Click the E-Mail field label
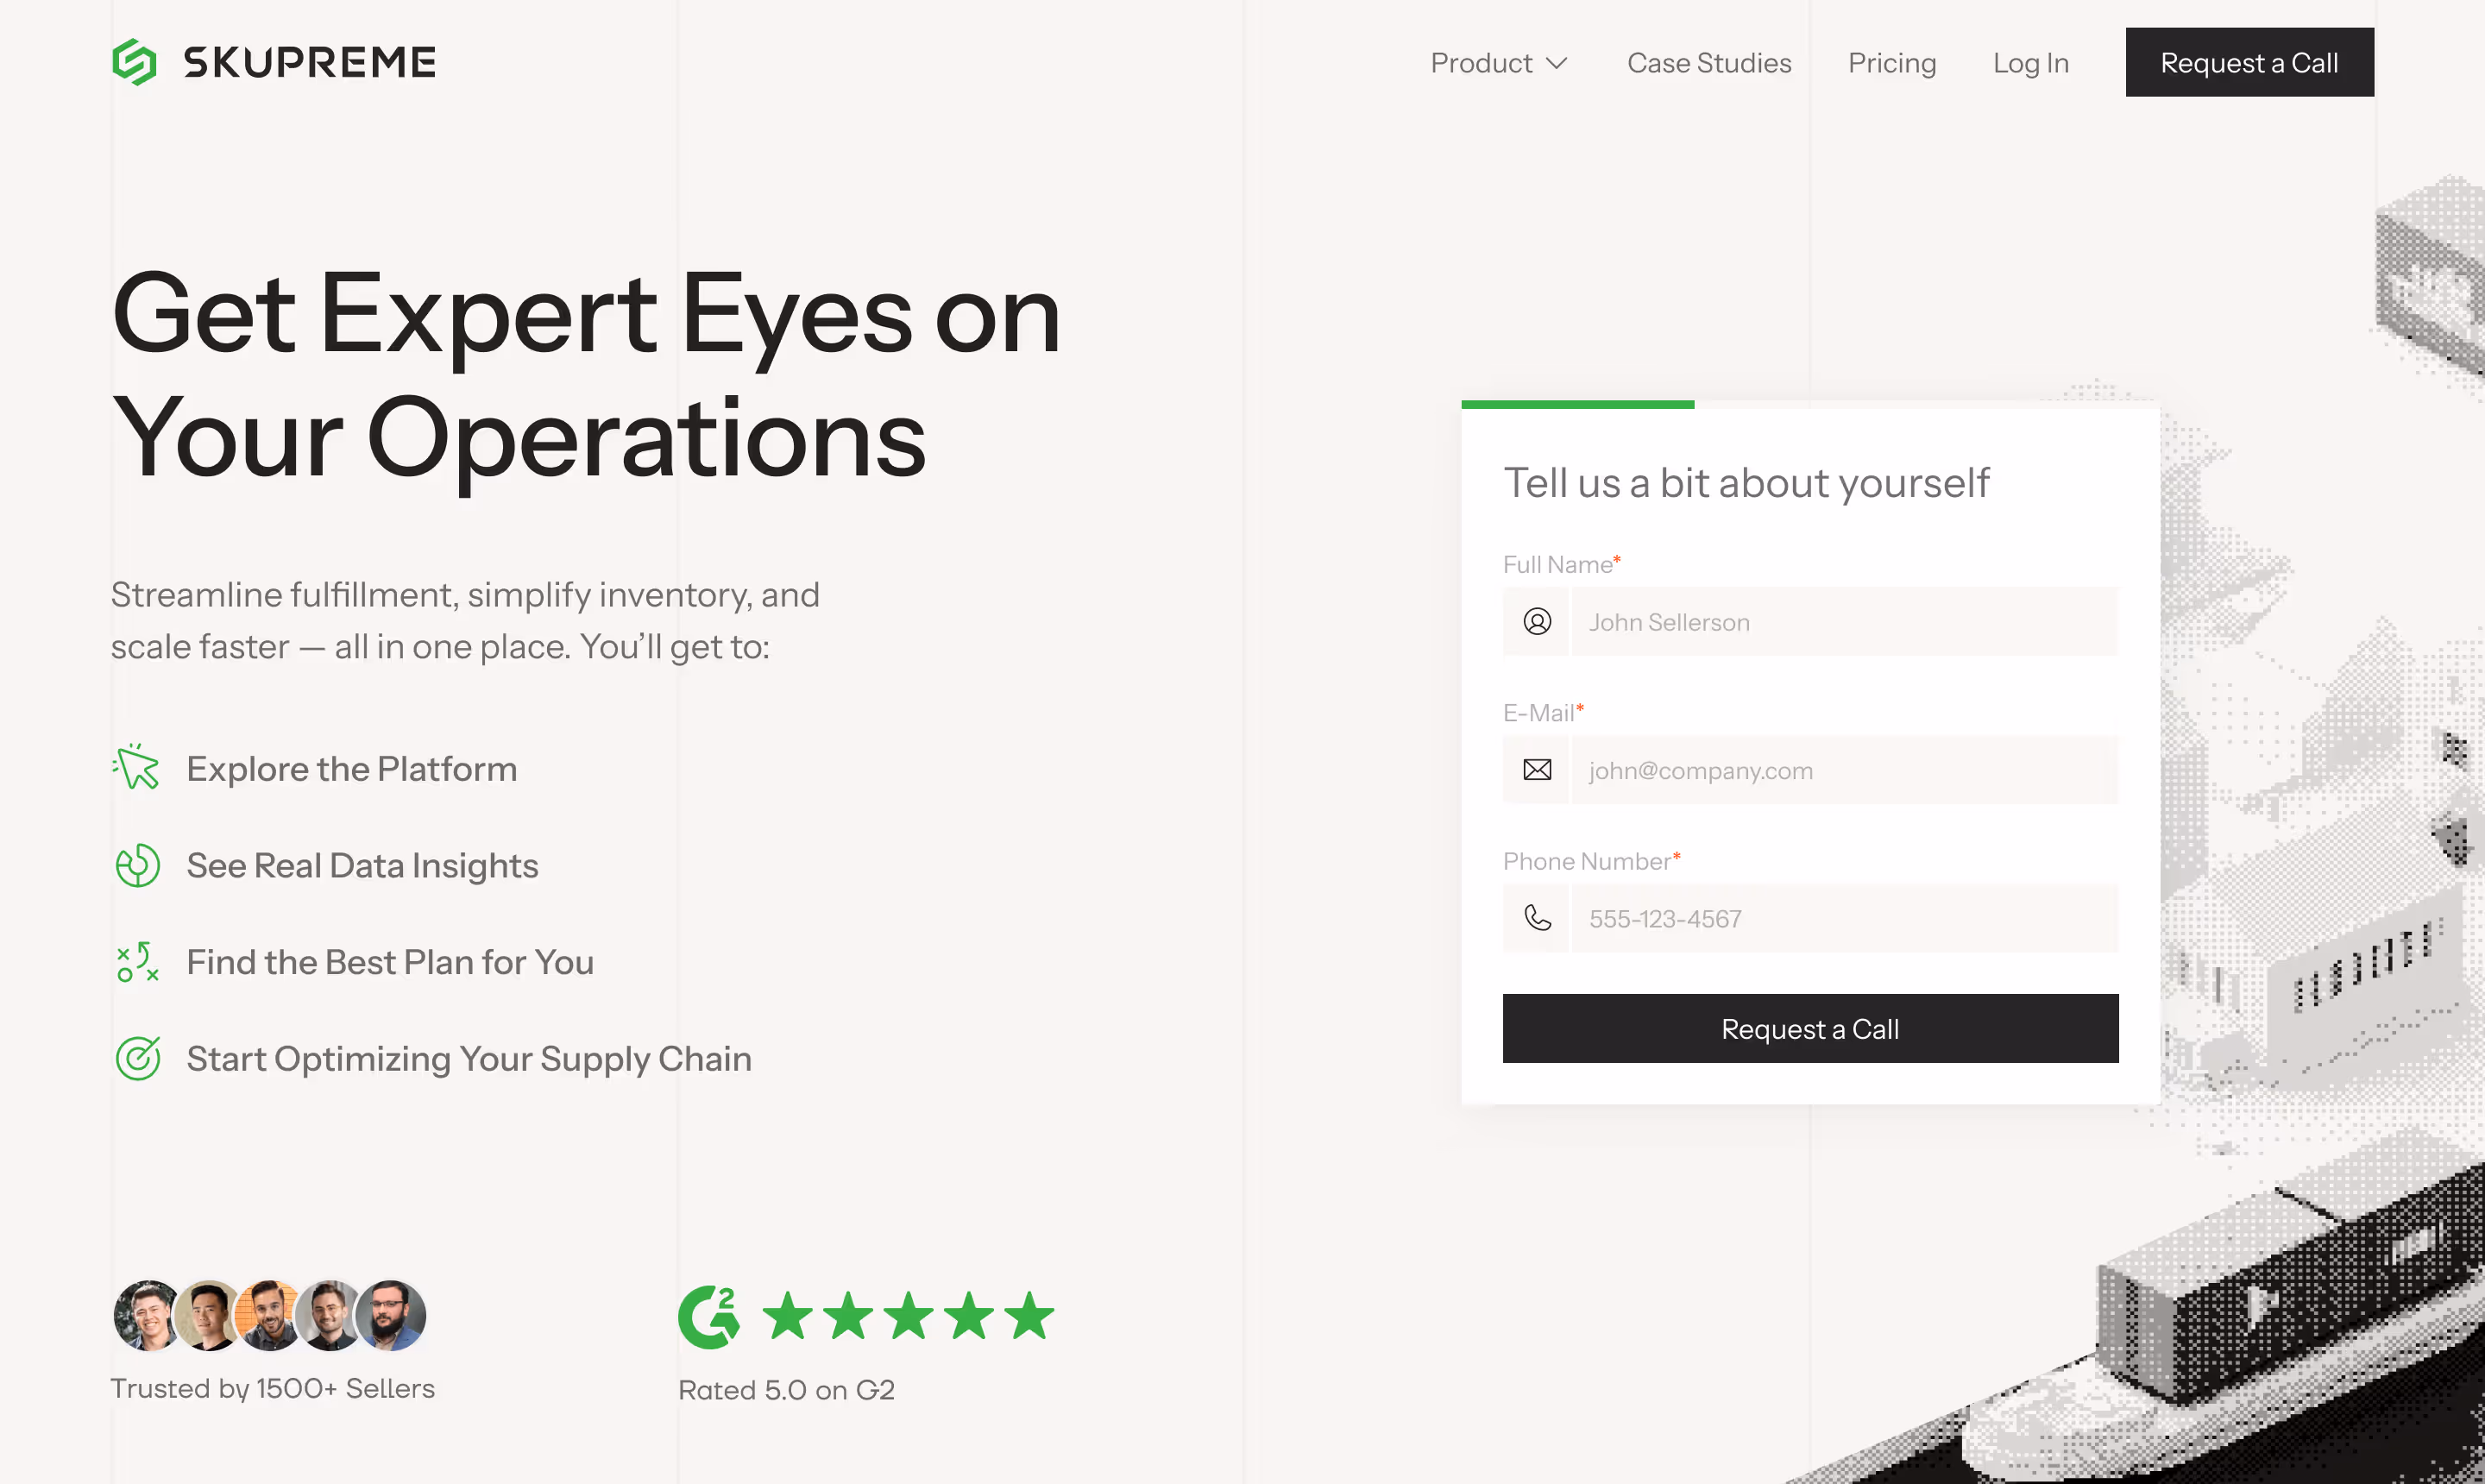The width and height of the screenshot is (2485, 1484). pyautogui.click(x=1543, y=712)
